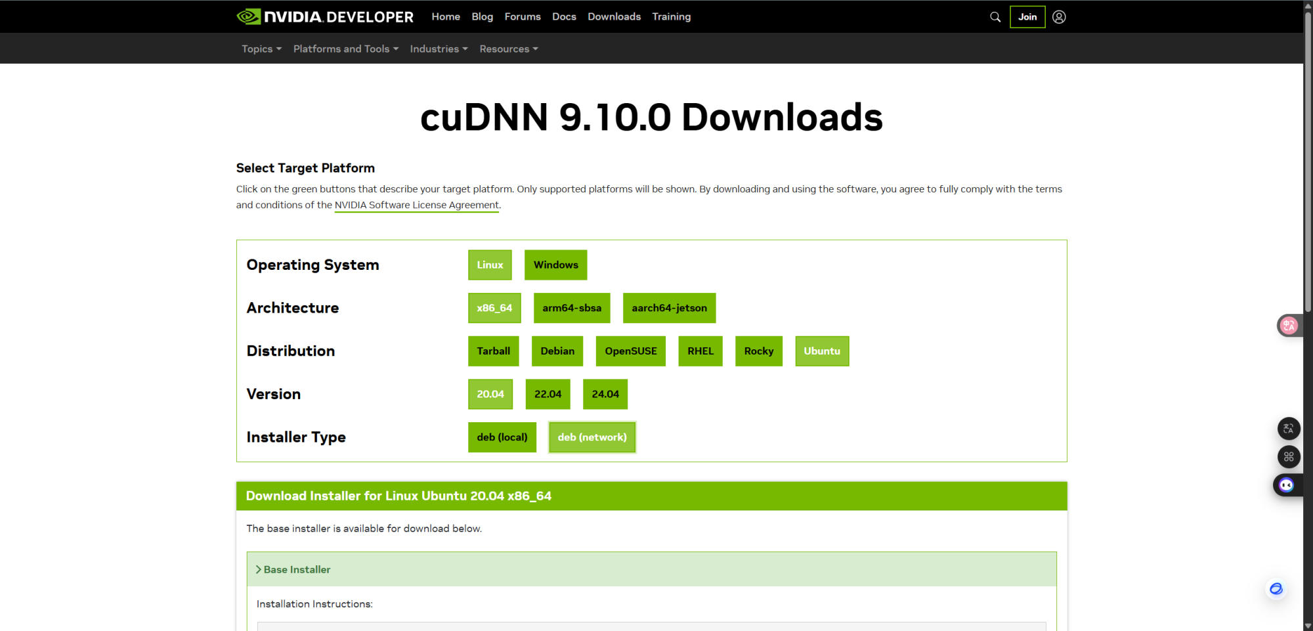Click the pink translate floating icon
The height and width of the screenshot is (631, 1313).
1289,325
